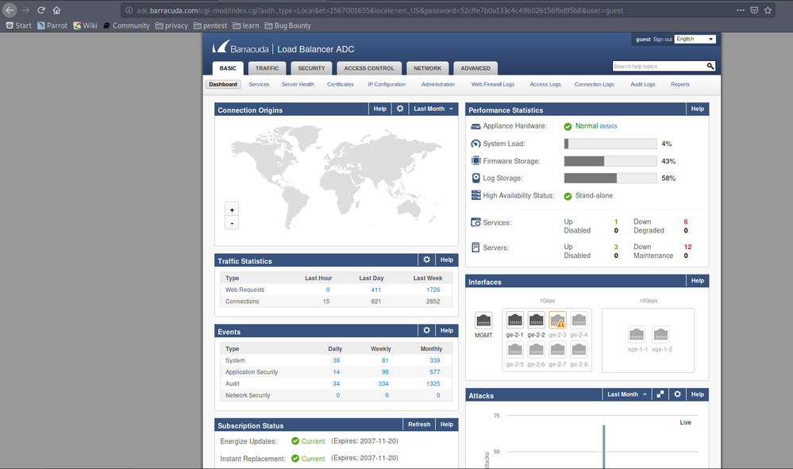Open Help for Performance Statistics
This screenshot has width=793, height=469.
tap(698, 109)
